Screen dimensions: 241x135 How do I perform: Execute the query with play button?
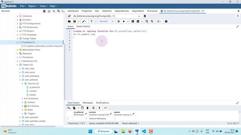[124, 21]
